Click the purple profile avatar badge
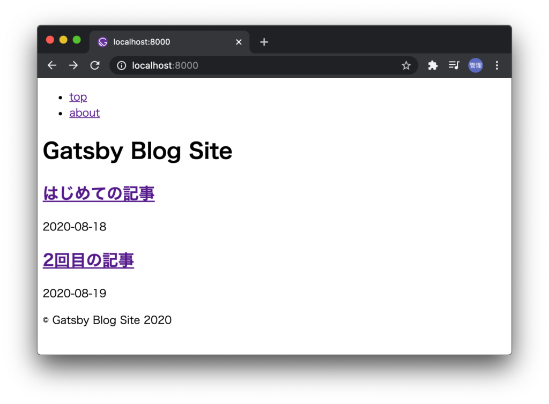The image size is (549, 404). point(475,65)
